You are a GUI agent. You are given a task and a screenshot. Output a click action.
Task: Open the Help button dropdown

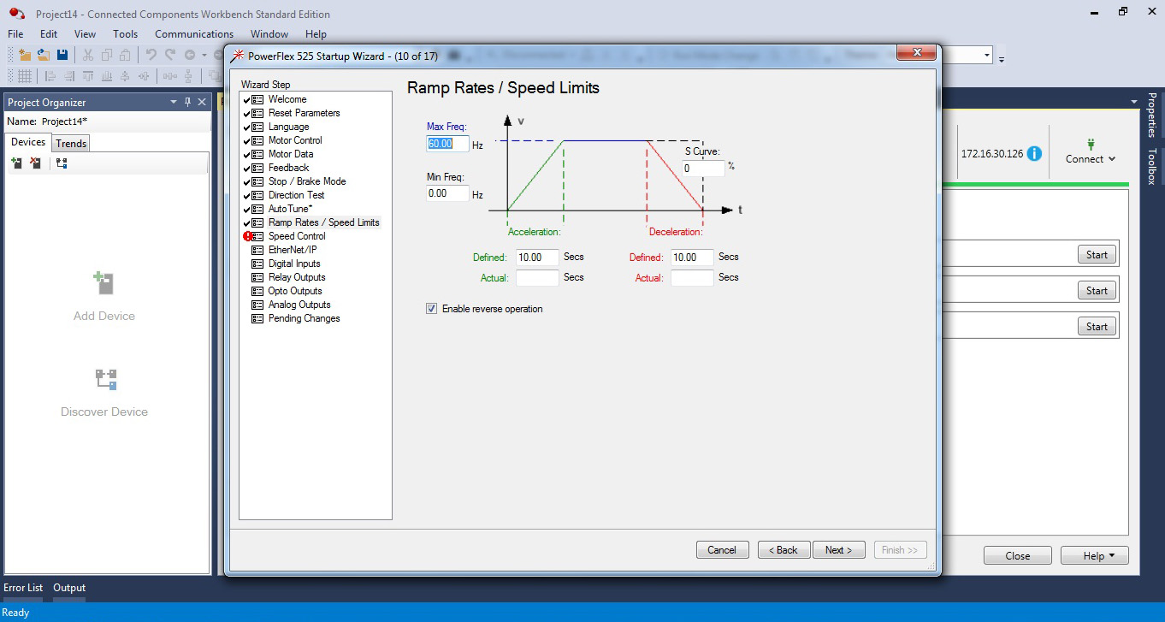[1111, 556]
